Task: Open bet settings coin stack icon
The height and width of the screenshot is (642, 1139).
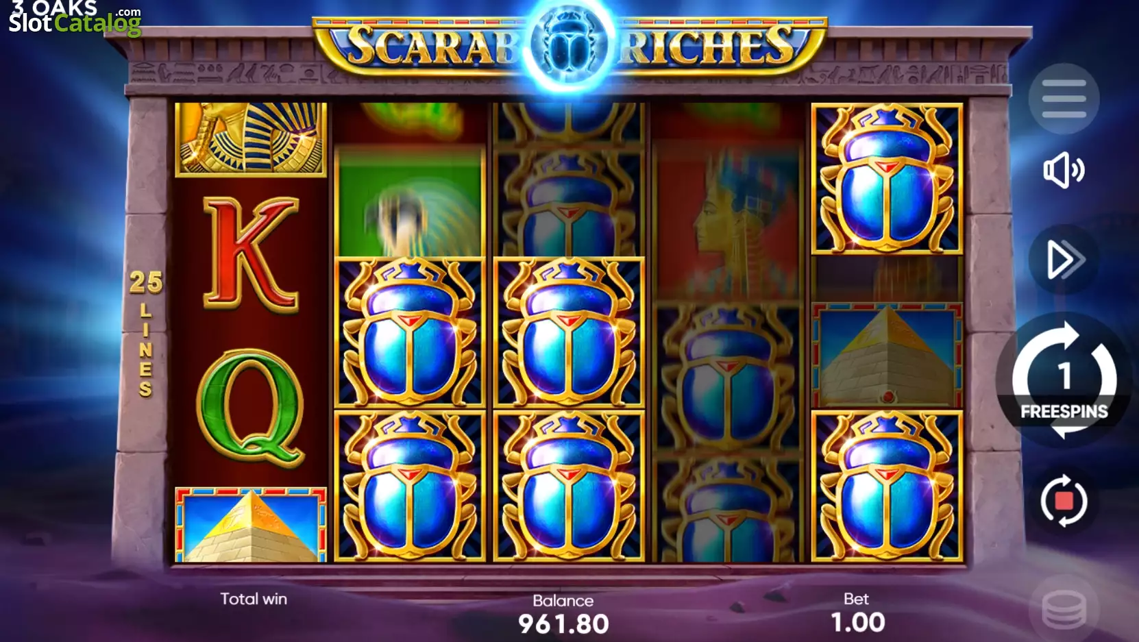Action: pyautogui.click(x=1064, y=609)
